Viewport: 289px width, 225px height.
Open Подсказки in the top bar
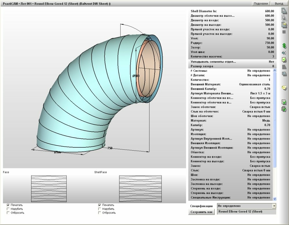pos(261,4)
